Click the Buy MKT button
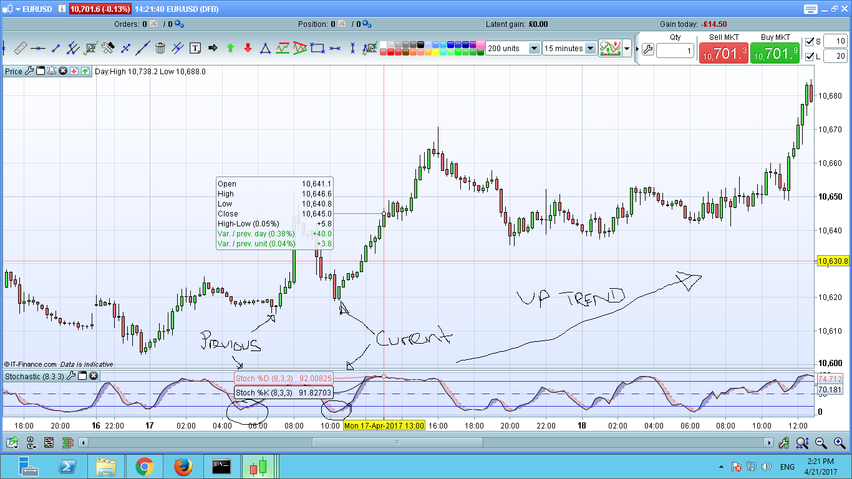 coord(775,52)
